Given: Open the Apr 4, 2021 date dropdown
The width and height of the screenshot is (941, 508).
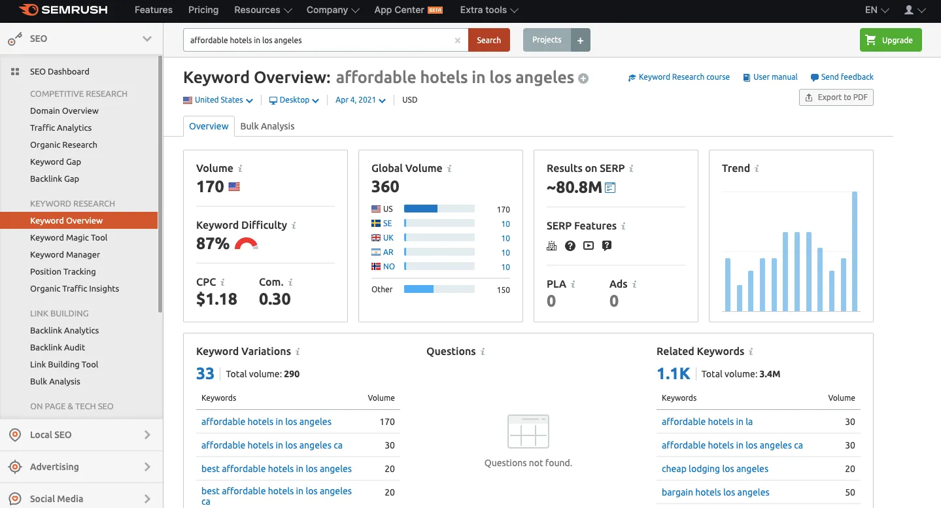Looking at the screenshot, I should click(x=360, y=100).
